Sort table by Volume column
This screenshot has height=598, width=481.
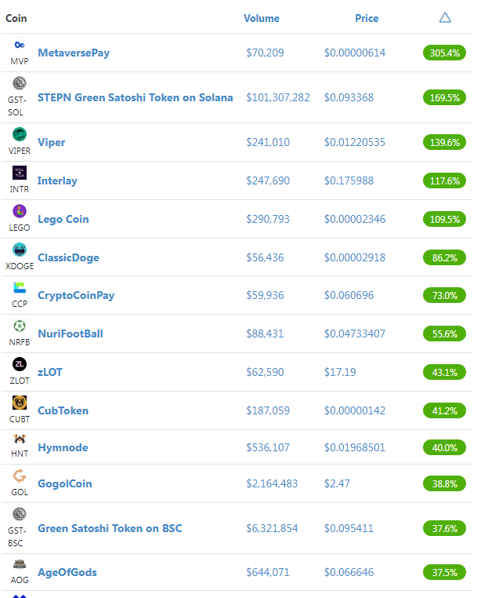[x=262, y=18]
